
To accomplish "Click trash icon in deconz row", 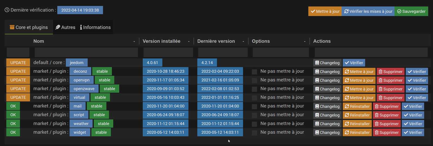I will [380, 72].
